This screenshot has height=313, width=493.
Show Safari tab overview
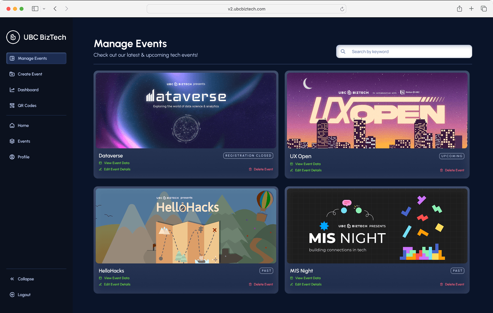point(484,8)
